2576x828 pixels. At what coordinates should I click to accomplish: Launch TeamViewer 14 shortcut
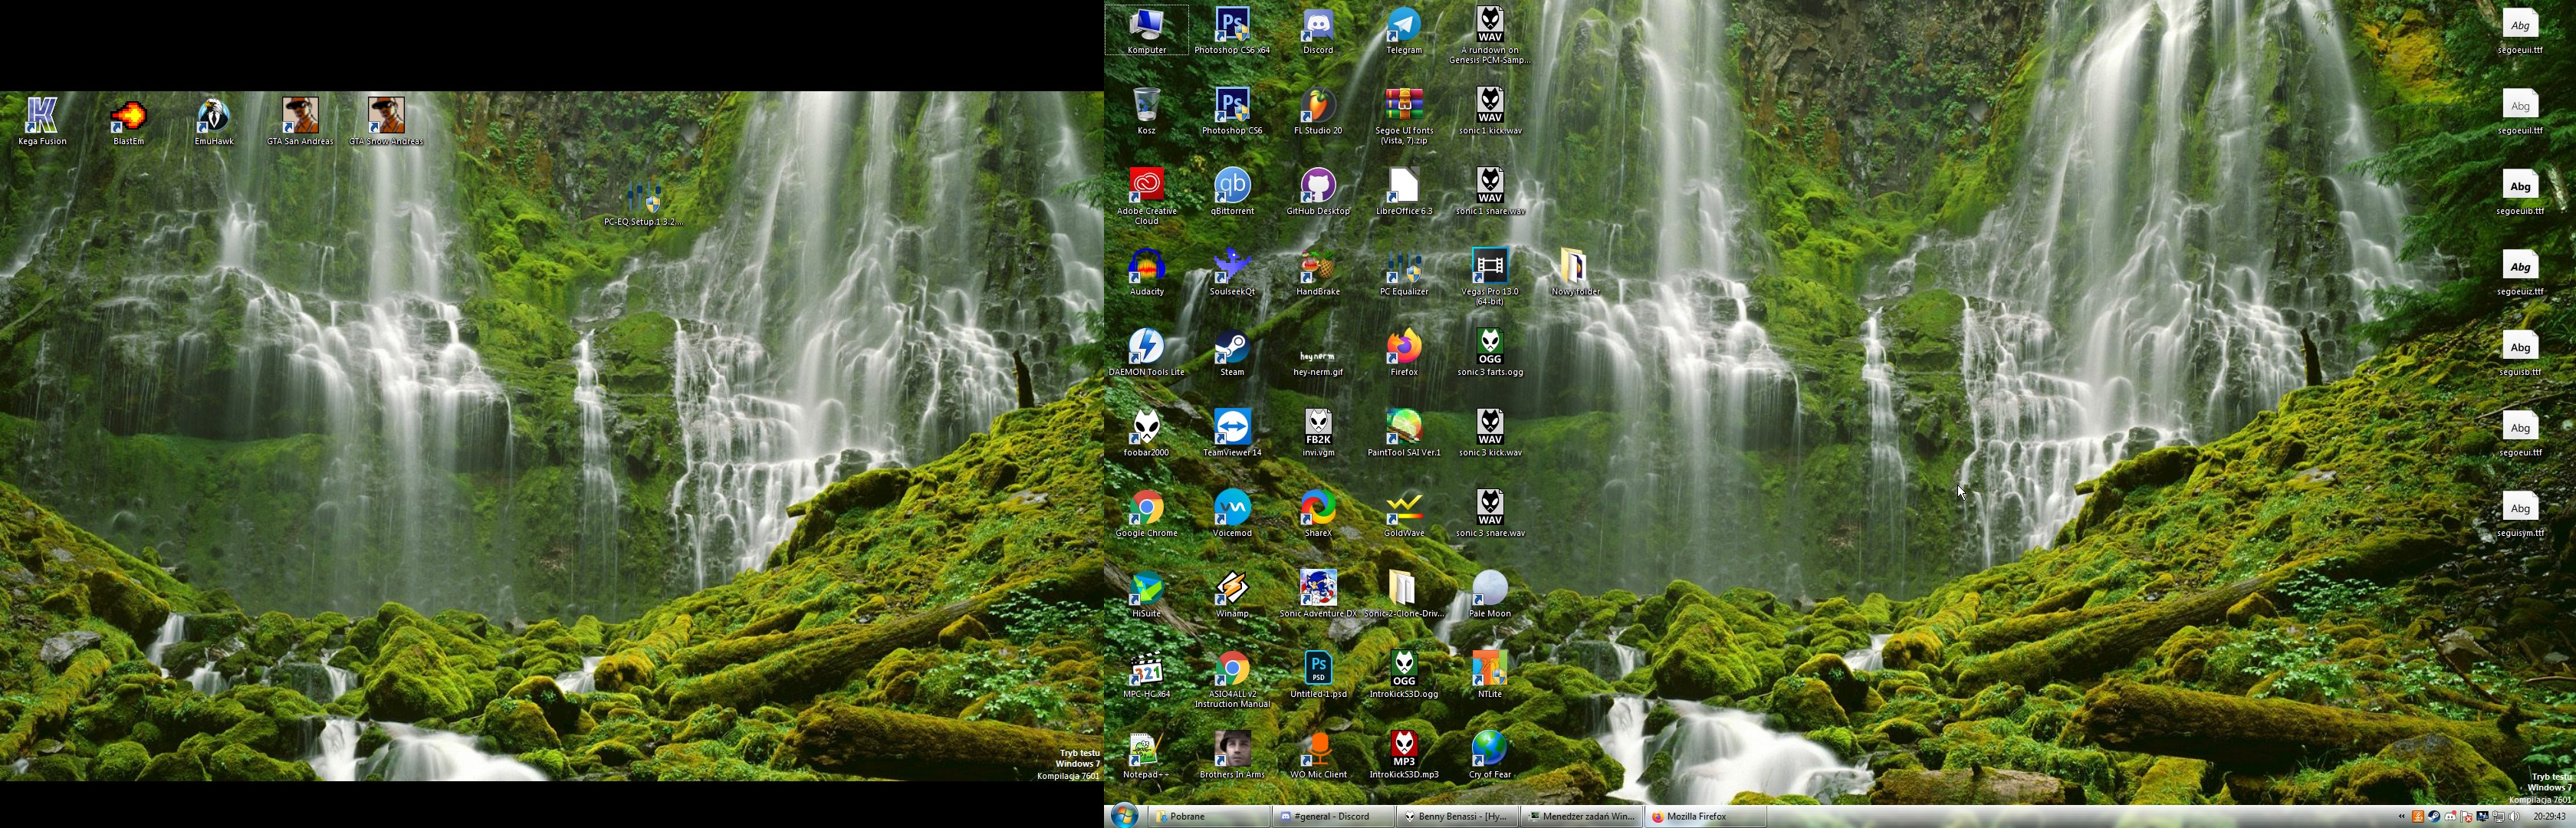[1232, 433]
